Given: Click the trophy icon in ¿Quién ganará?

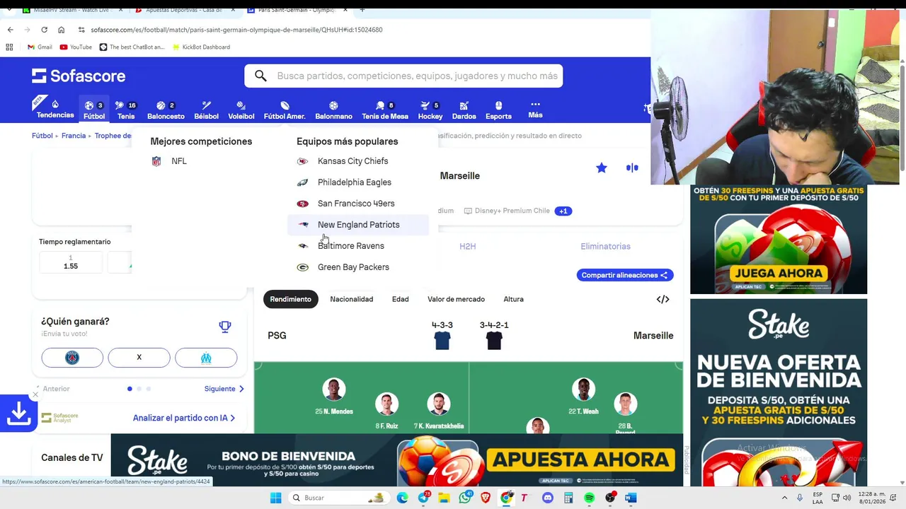Looking at the screenshot, I should click(225, 327).
